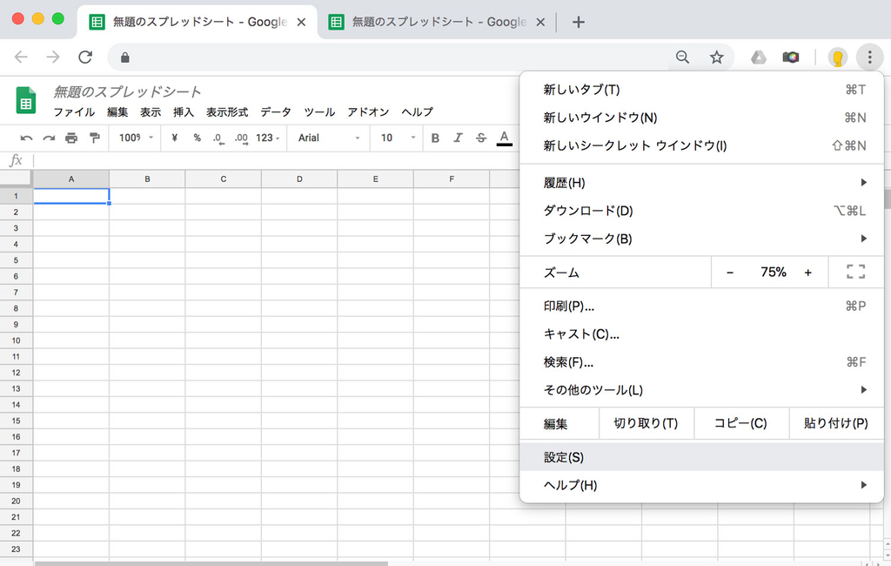
Task: Select the paint format tool
Action: [94, 138]
